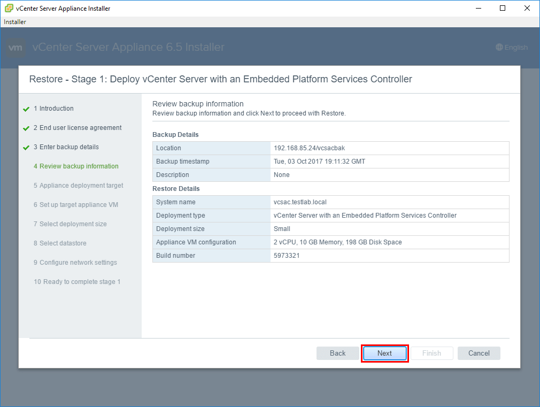Click the Restore - Stage 1 wizard title

tap(220, 79)
